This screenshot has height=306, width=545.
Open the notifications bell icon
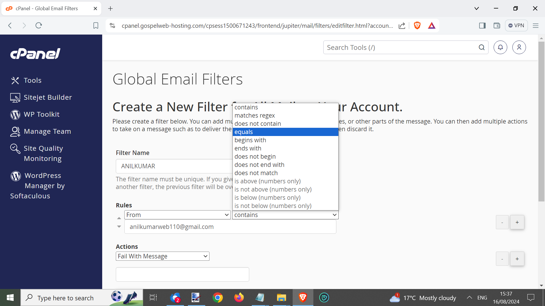[500, 47]
